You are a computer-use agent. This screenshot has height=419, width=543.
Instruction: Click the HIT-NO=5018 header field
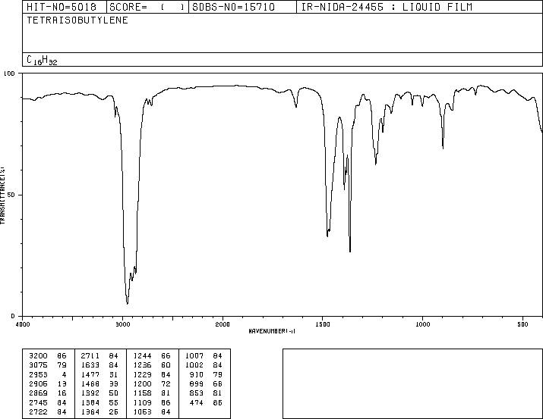pos(65,7)
